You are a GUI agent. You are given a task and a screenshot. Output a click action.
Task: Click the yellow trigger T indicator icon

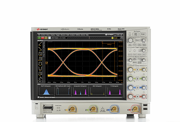113,38
